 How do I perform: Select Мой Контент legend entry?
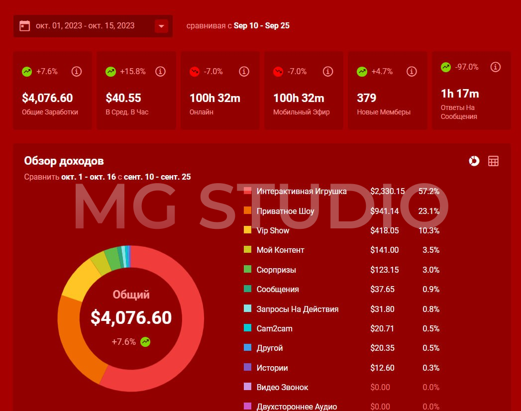pos(280,250)
